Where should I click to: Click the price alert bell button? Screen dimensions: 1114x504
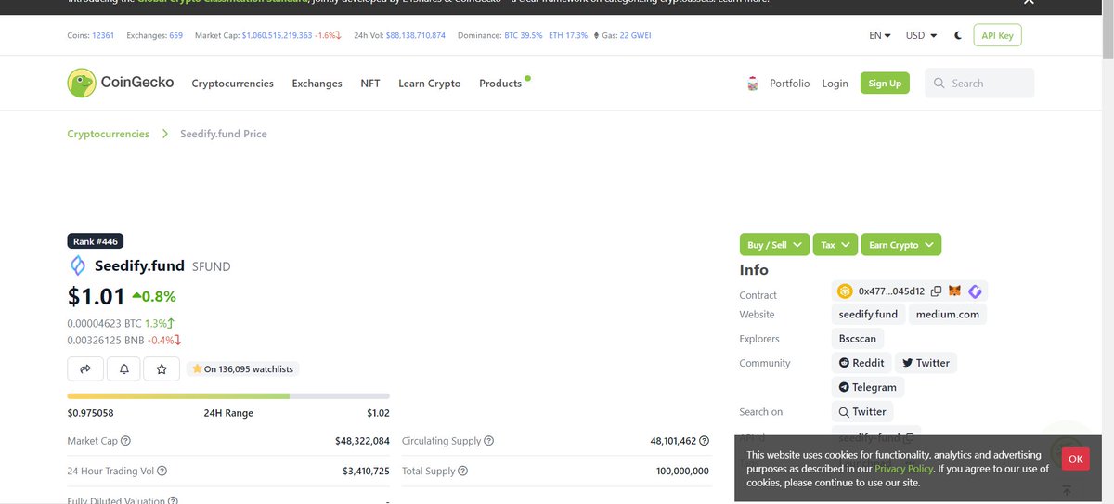(x=123, y=368)
